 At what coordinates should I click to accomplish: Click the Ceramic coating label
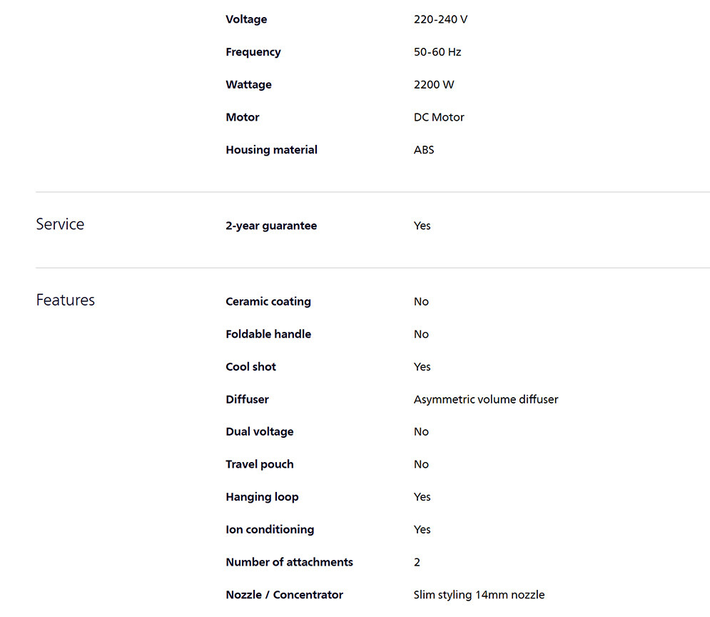point(268,301)
